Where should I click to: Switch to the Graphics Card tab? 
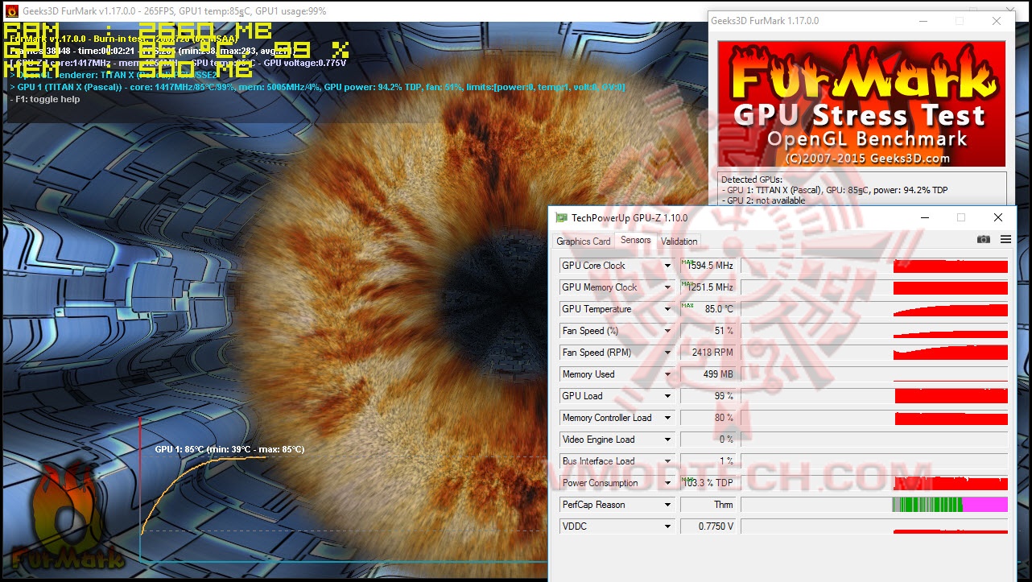coord(584,241)
